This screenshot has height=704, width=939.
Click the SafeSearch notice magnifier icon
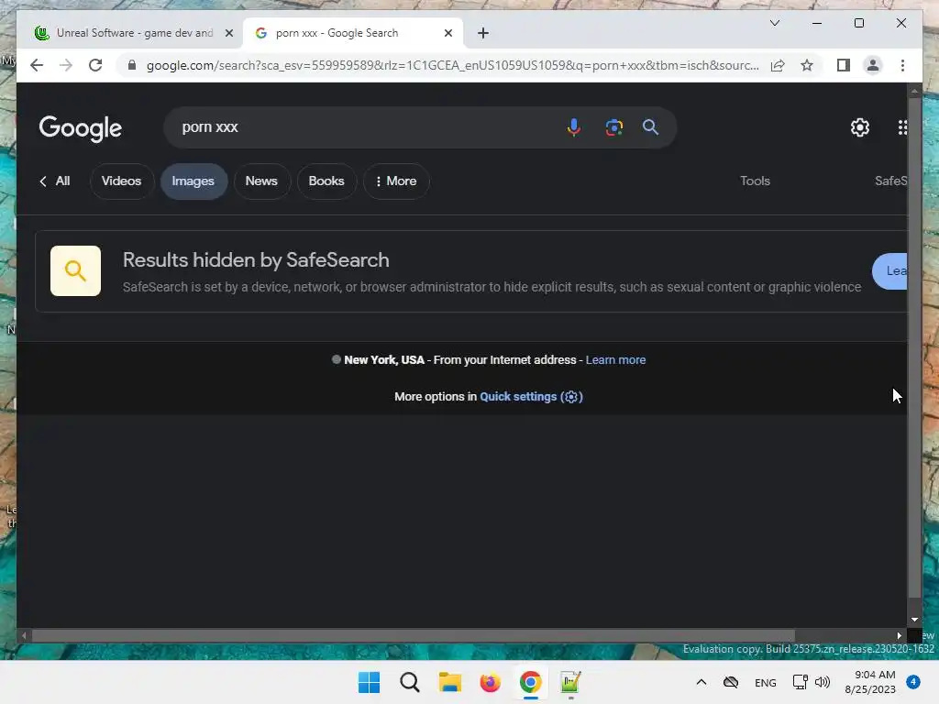[x=75, y=270]
